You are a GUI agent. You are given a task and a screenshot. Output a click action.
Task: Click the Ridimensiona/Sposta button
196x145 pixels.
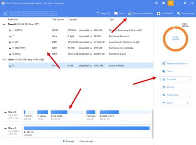pos(175,64)
